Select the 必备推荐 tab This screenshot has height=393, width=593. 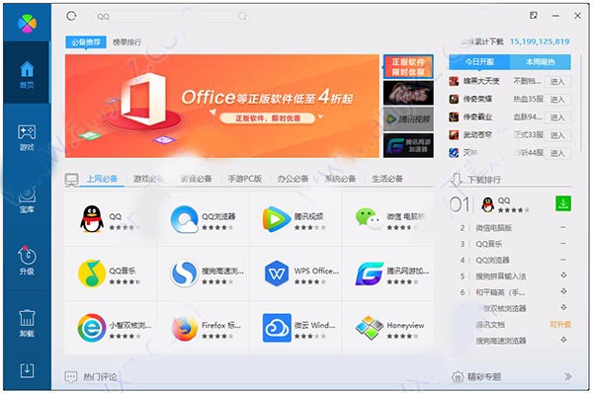click(x=86, y=41)
